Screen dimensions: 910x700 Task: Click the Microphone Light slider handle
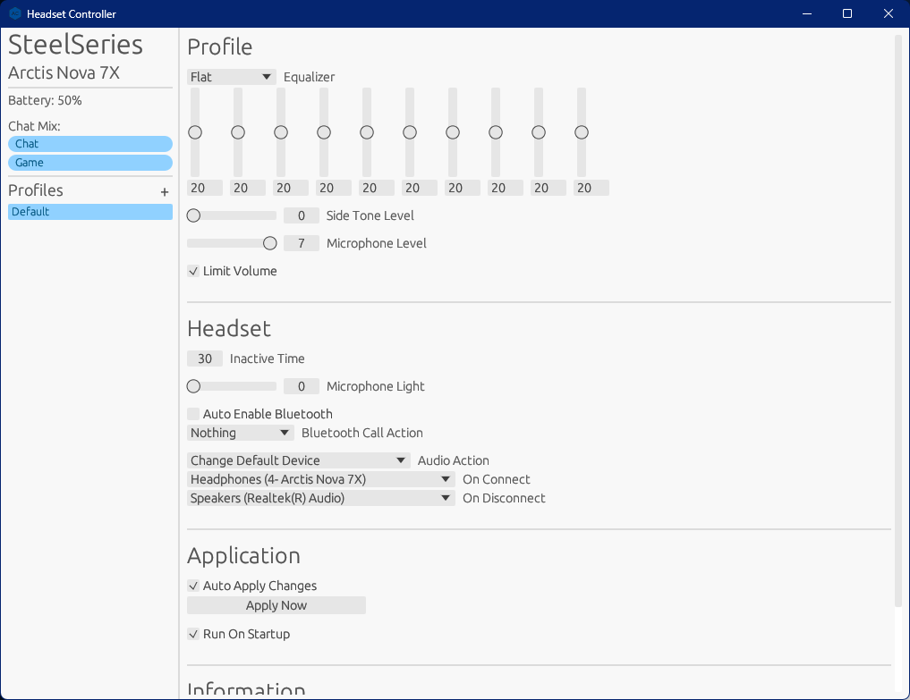193,385
